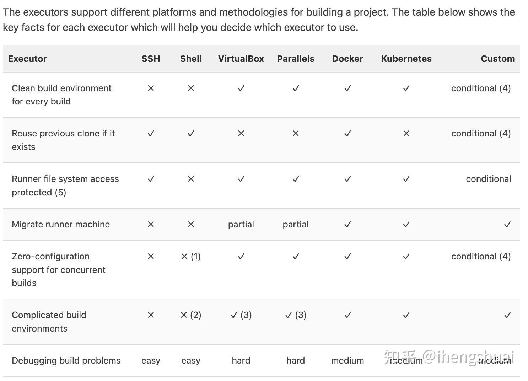Click the Docker checkmark for Reuse previous clone
Viewport: 528px width, 381px height.
(347, 134)
